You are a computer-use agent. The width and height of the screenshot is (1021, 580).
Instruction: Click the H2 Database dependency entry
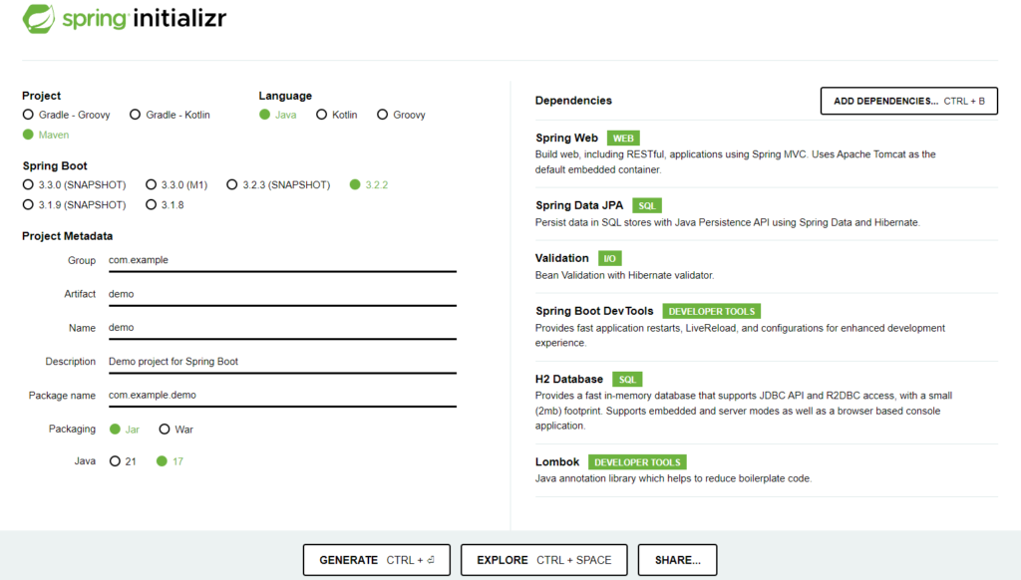tap(569, 380)
